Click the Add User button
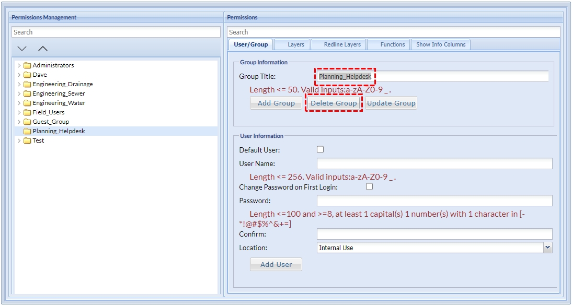The width and height of the screenshot is (572, 305). click(276, 264)
